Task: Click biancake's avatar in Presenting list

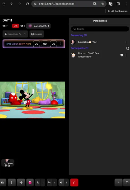Action: 73,42
